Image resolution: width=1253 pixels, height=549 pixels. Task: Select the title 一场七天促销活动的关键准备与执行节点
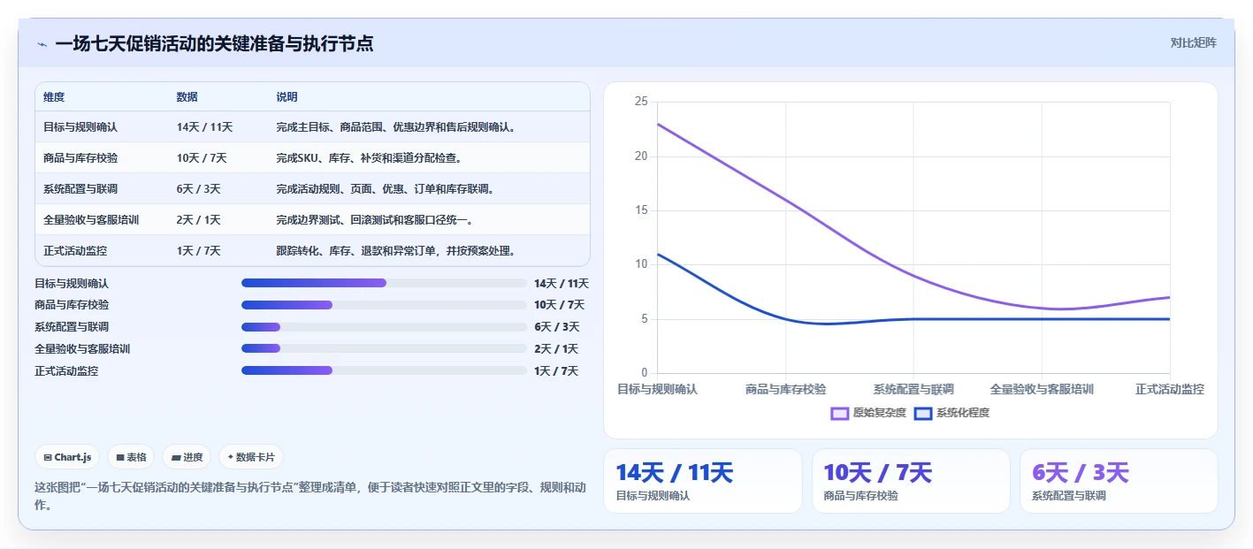[214, 43]
